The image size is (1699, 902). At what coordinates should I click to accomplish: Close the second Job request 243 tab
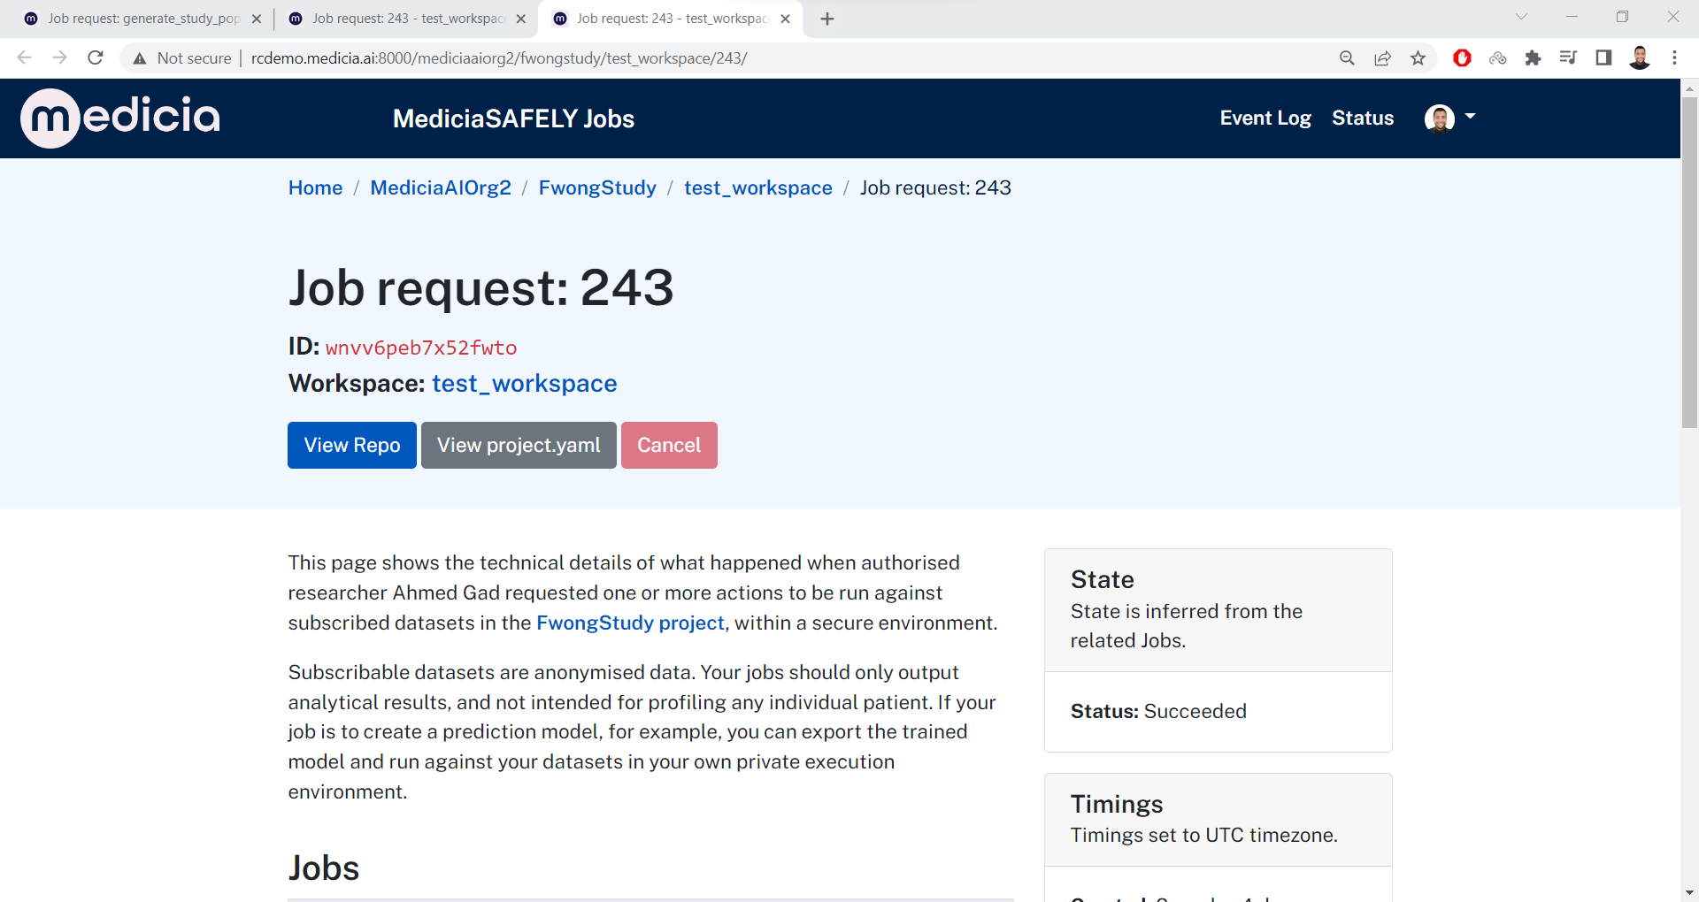[521, 19]
